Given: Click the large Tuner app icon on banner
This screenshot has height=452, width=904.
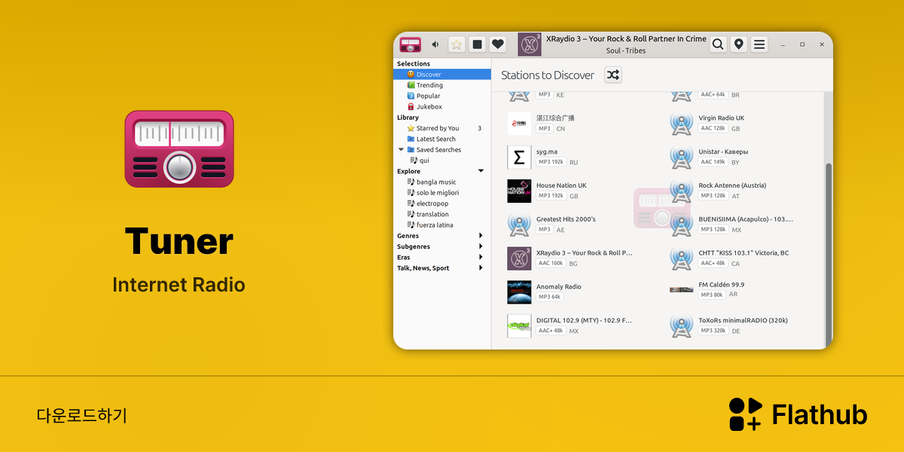Looking at the screenshot, I should point(179,148).
